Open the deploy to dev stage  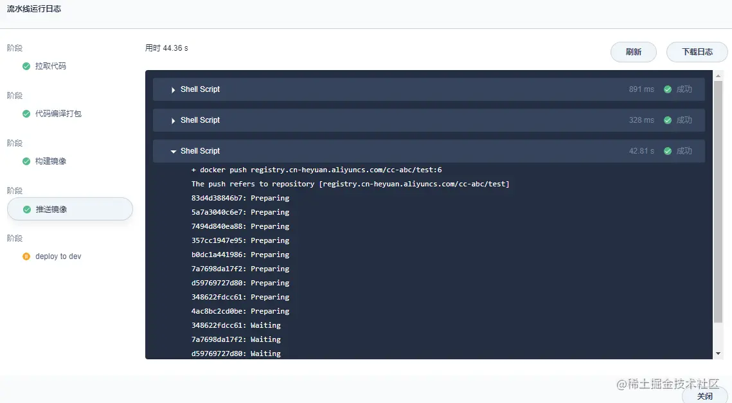coord(58,256)
